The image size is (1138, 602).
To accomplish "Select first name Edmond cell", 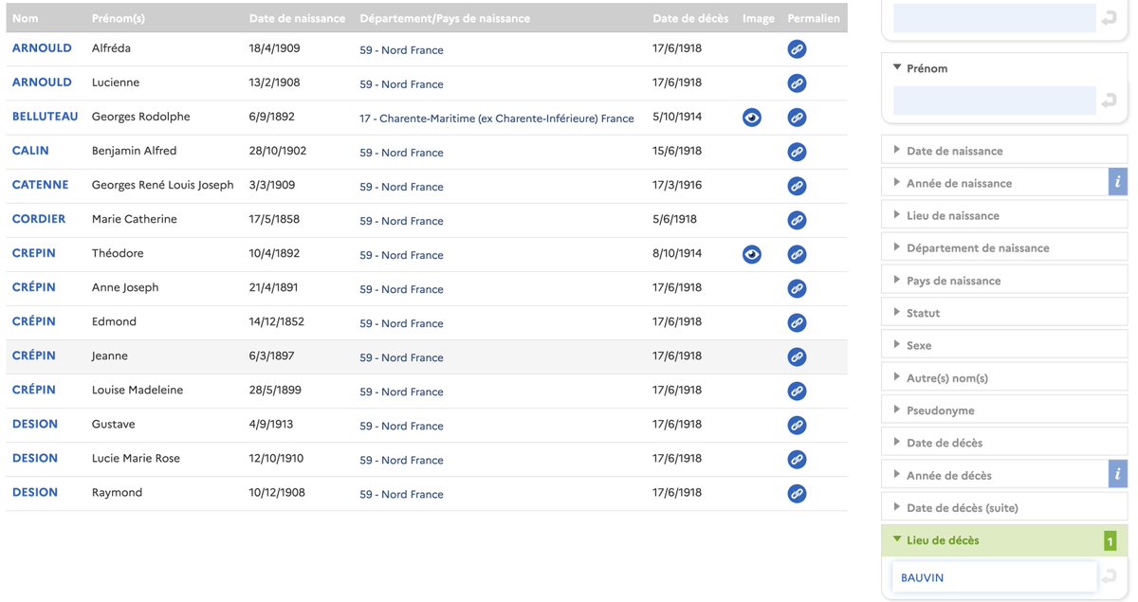I will pos(114,321).
